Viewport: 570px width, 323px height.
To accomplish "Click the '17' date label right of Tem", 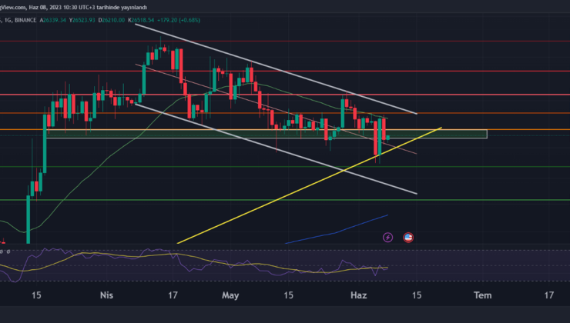I will (x=549, y=295).
